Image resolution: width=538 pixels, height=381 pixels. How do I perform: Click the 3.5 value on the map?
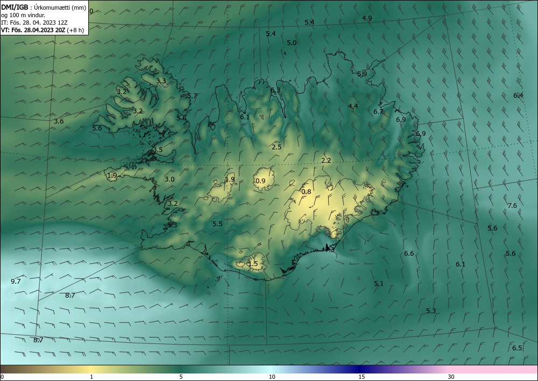tap(158, 150)
